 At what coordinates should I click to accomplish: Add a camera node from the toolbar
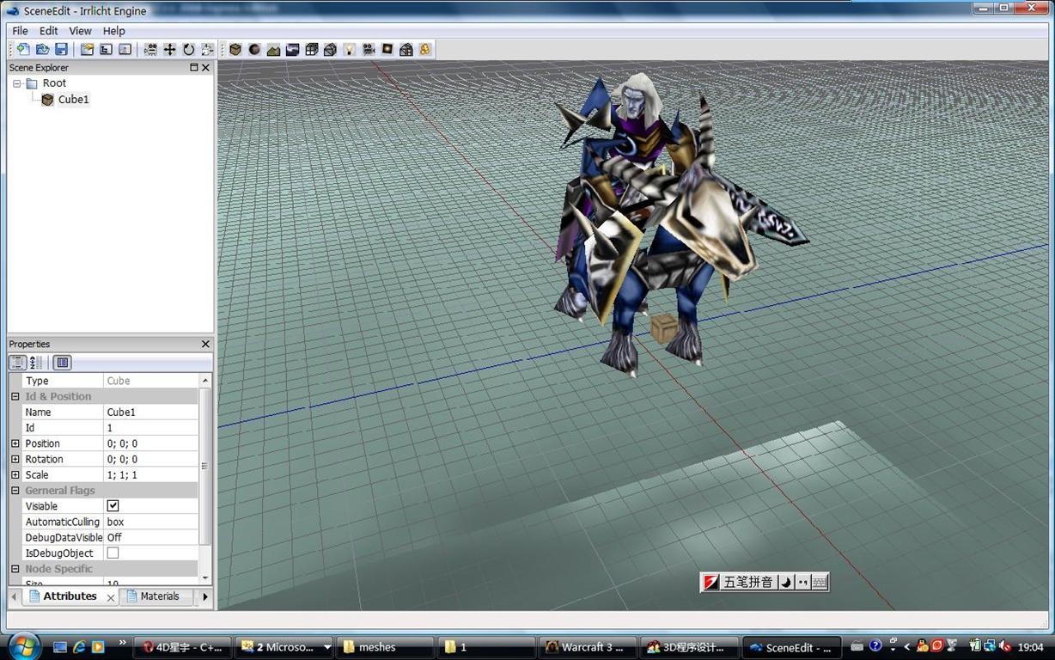(x=369, y=50)
